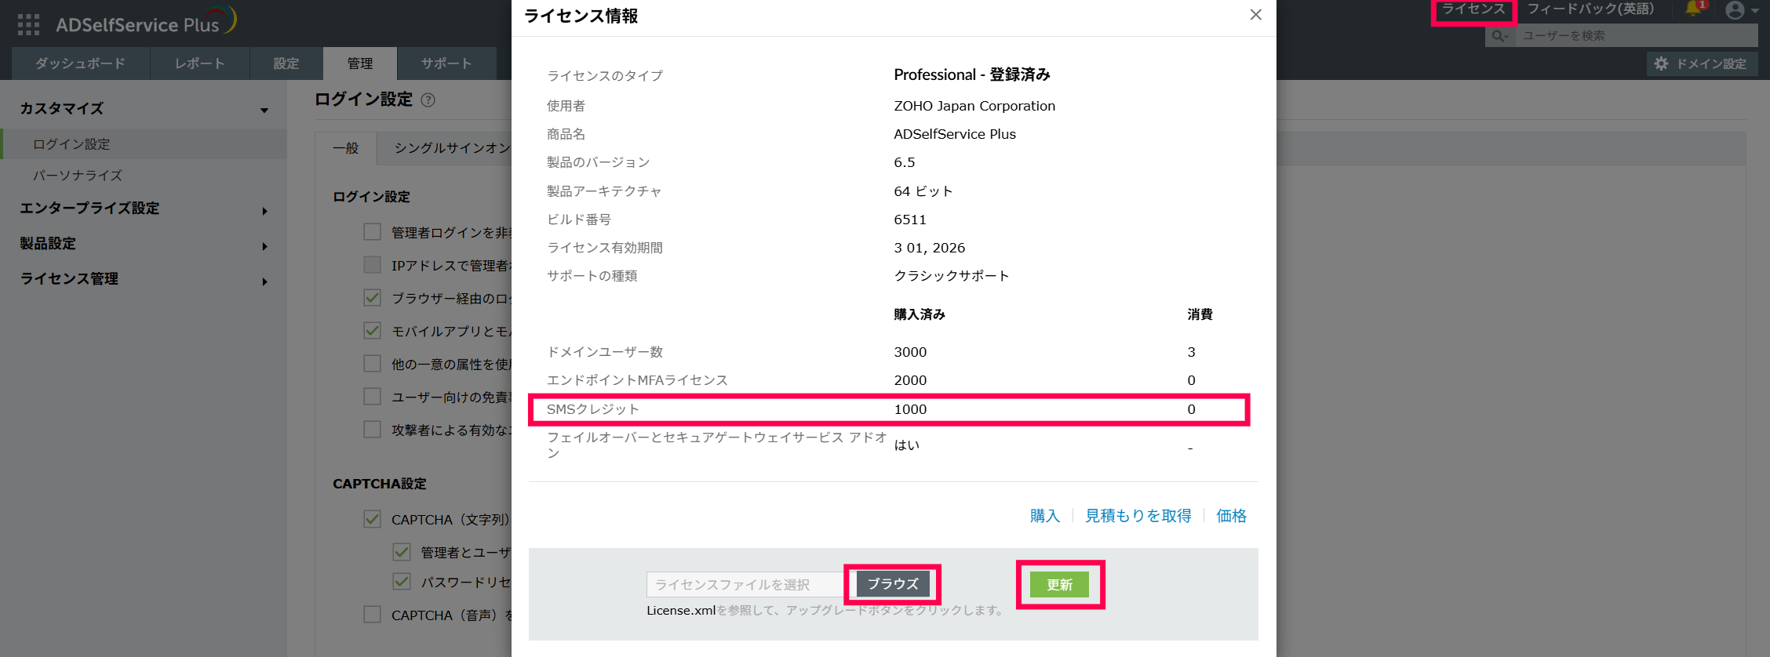Uncheck the ブラウザー経由 login checkbox

tap(373, 298)
